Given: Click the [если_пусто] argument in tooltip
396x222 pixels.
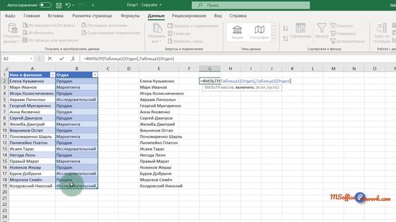Looking at the screenshot, I should (x=267, y=88).
